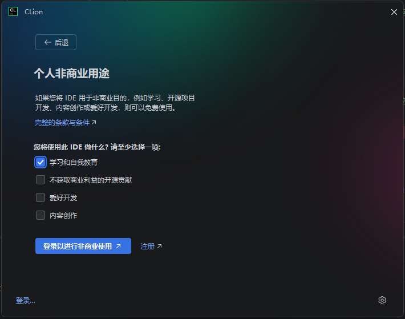Click 登录以进行非商业使用 button

pos(83,246)
